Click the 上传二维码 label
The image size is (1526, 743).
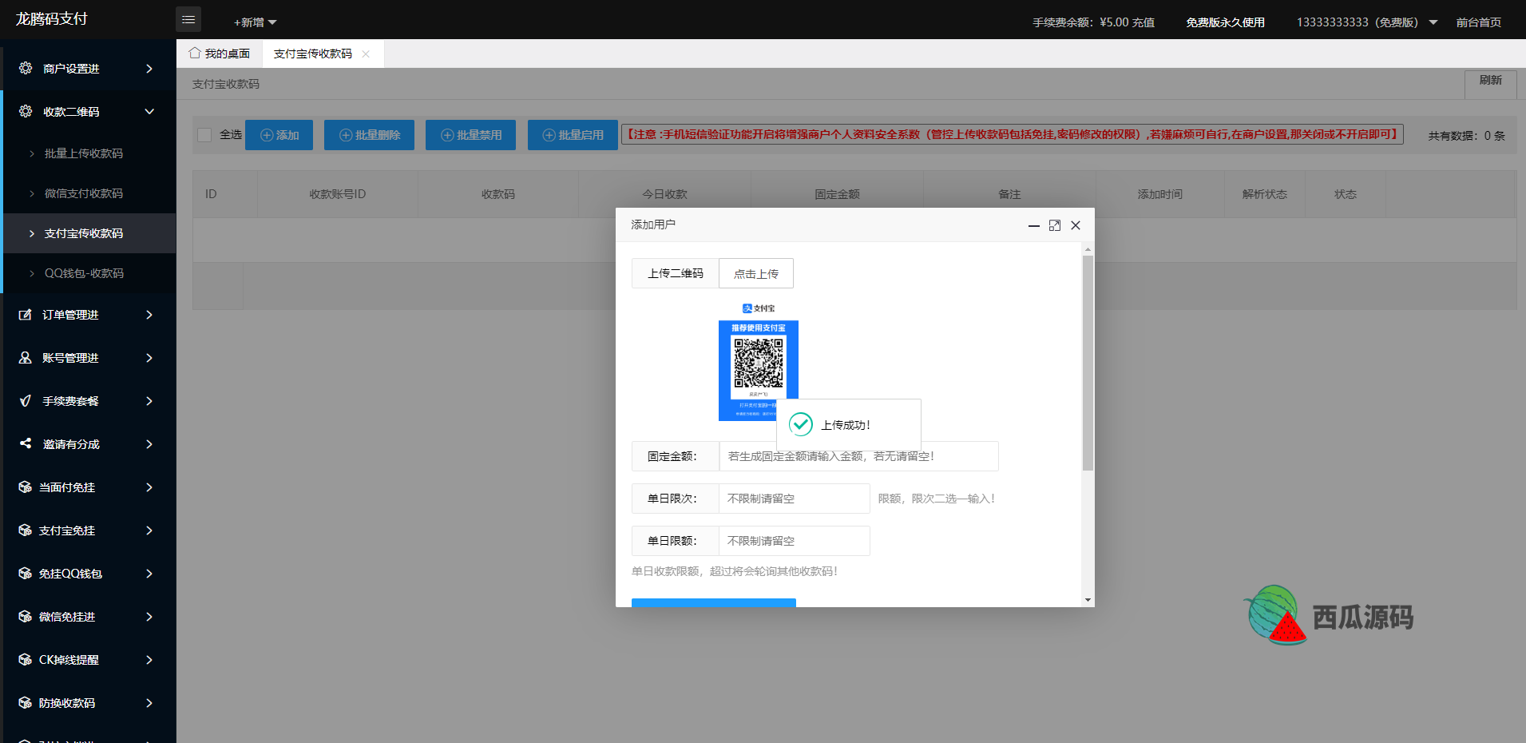tap(676, 273)
